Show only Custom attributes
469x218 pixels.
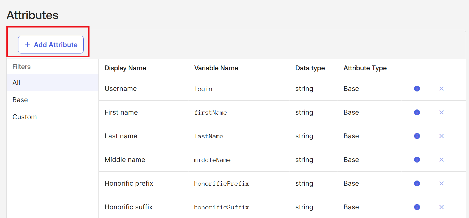coord(25,117)
